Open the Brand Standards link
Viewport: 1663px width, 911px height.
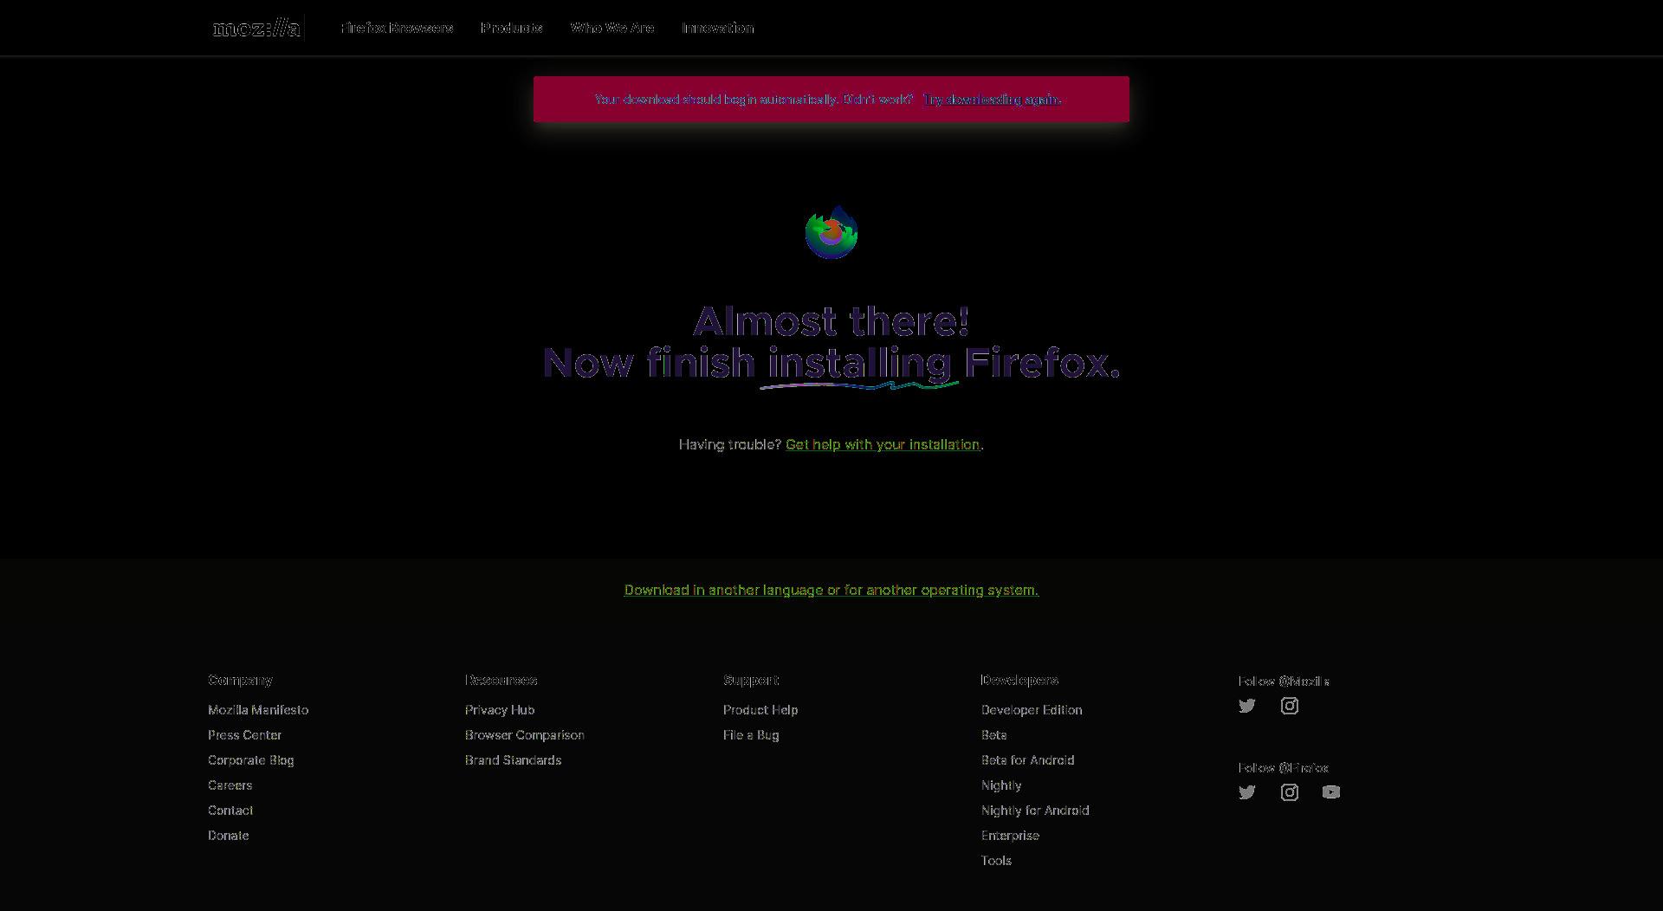(x=514, y=760)
